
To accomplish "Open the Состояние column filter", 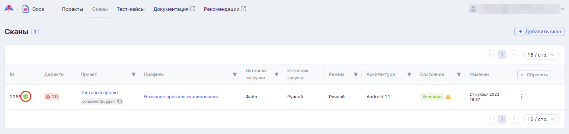I will click(459, 74).
